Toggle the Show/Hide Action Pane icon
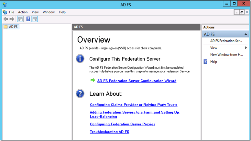The height and width of the screenshot is (141, 251). click(x=35, y=19)
